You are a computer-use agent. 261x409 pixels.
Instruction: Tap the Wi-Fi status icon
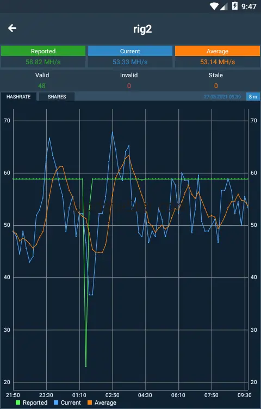coord(214,6)
